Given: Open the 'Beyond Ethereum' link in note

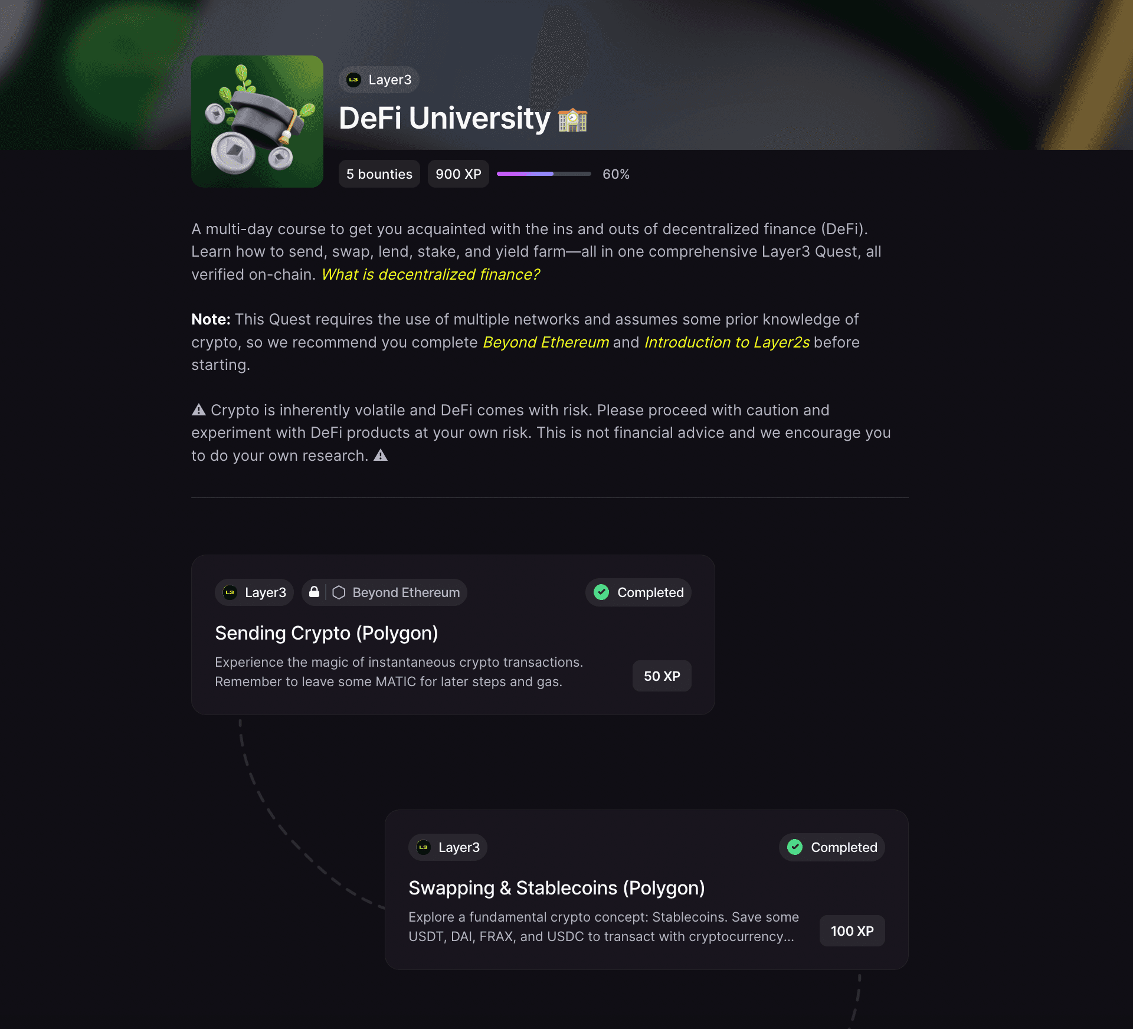Looking at the screenshot, I should [546, 342].
